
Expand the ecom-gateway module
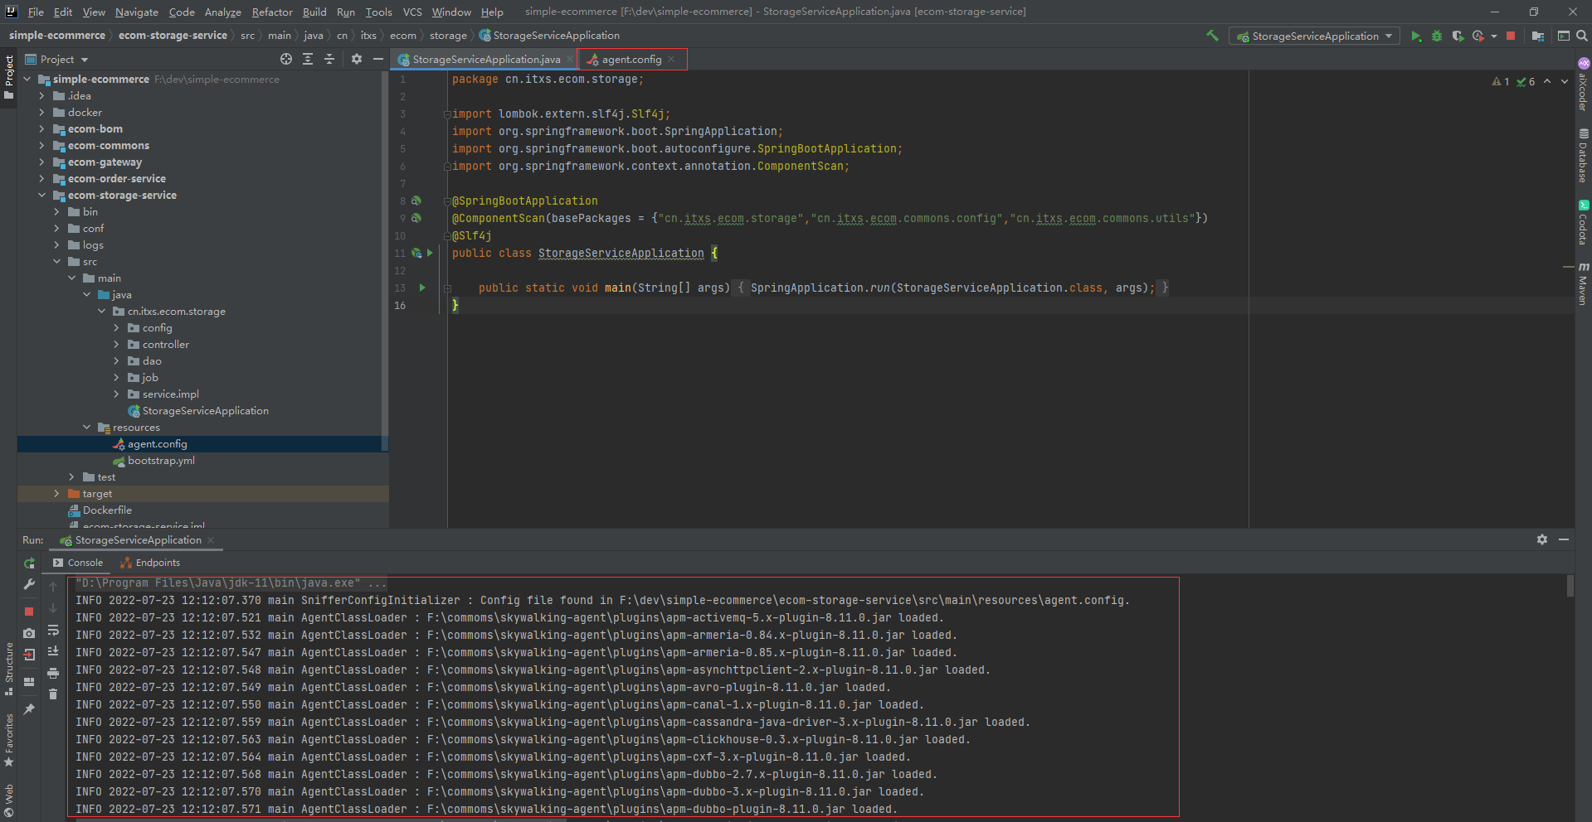pos(41,162)
